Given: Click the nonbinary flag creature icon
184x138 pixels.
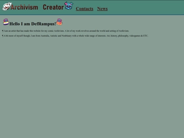Looking at the screenshot, I should coord(6,22).
